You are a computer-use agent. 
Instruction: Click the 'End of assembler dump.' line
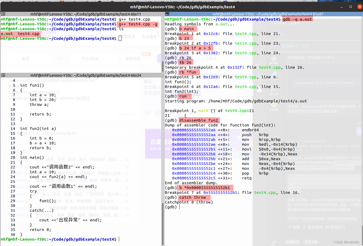tap(191, 183)
